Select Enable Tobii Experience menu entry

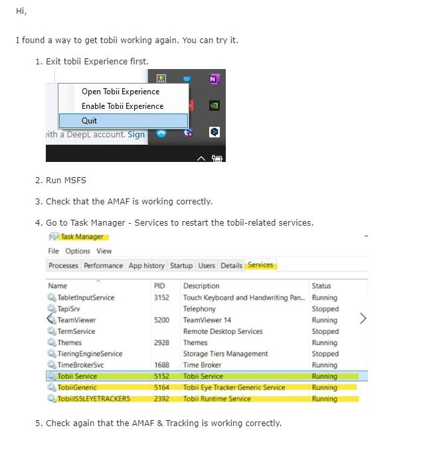[x=123, y=106]
